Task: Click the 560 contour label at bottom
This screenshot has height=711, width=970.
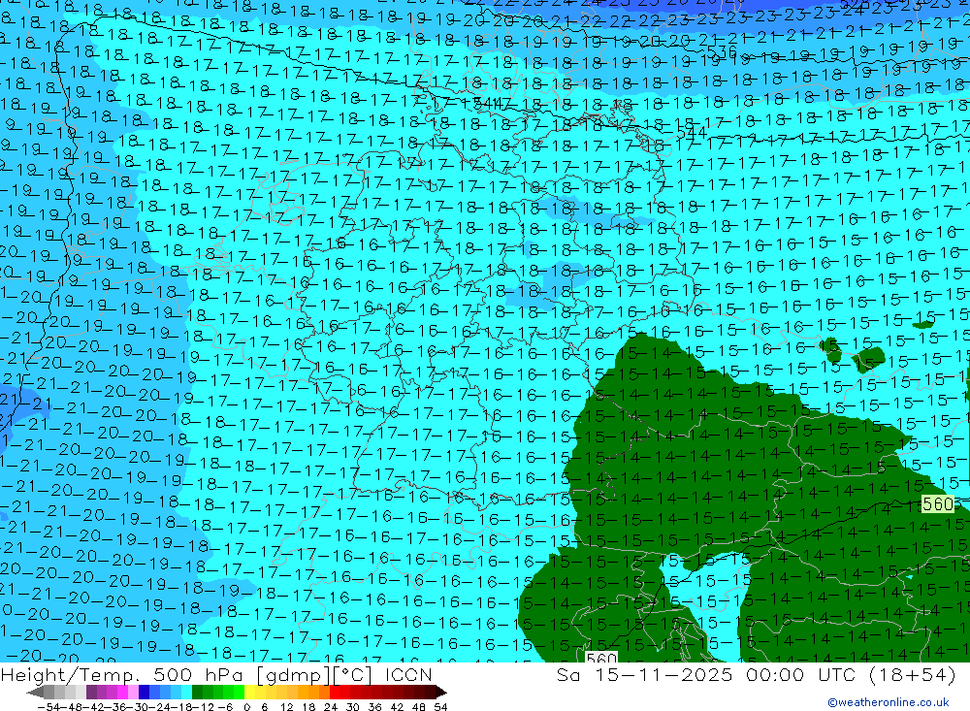Action: tap(601, 658)
